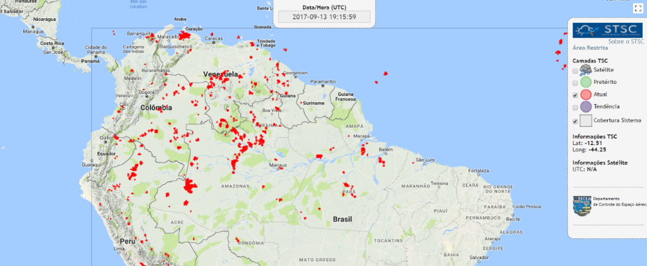
Task: Enable the Pretérito layer checkbox
Action: point(575,83)
